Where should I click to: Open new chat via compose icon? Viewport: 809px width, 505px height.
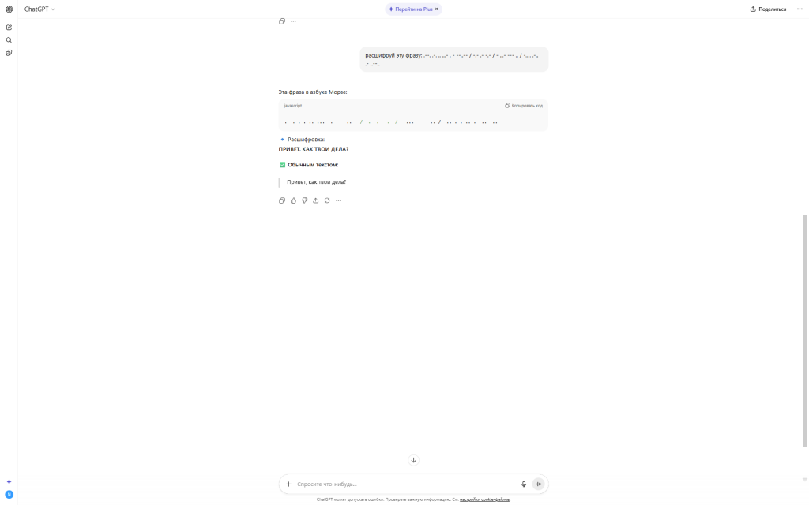pos(9,28)
